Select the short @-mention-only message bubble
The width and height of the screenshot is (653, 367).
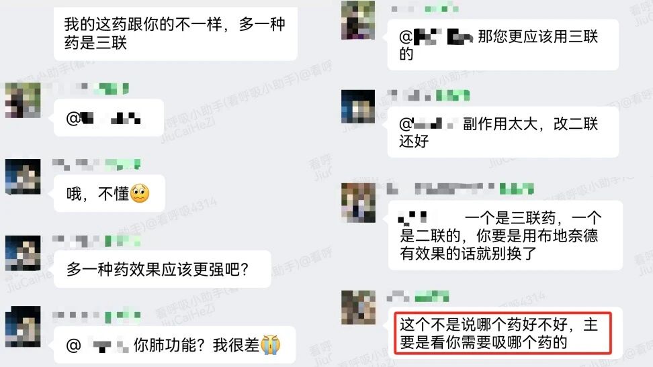(108, 118)
